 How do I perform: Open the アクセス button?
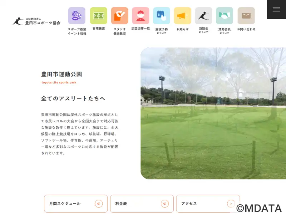pyautogui.click(x=208, y=204)
